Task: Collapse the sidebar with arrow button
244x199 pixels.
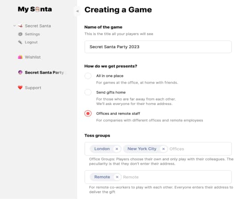Action: pyautogui.click(x=77, y=11)
